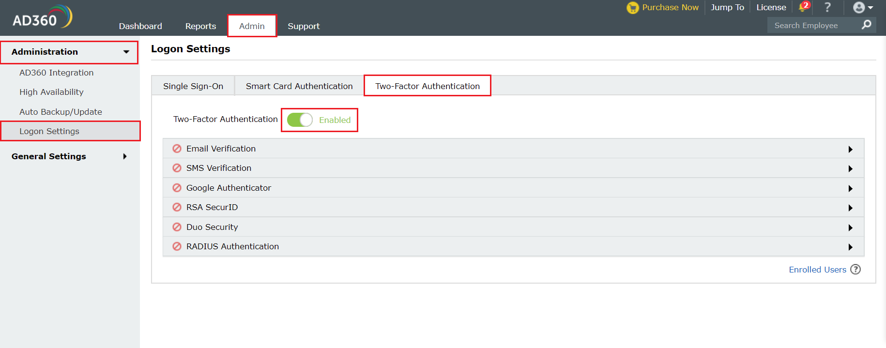Screen dimensions: 886x348
Task: Click the disabled icon beside RADIUS Authentication
Action: click(x=177, y=246)
